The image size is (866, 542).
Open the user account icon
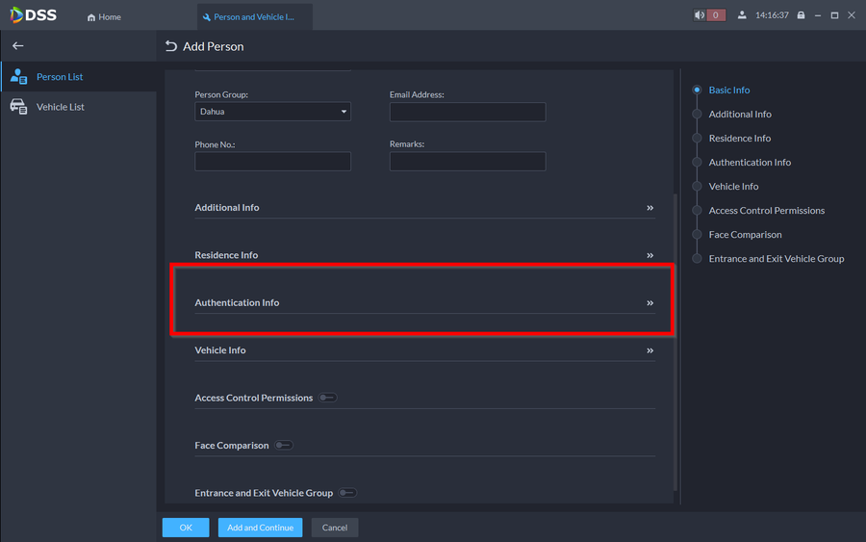pos(742,15)
